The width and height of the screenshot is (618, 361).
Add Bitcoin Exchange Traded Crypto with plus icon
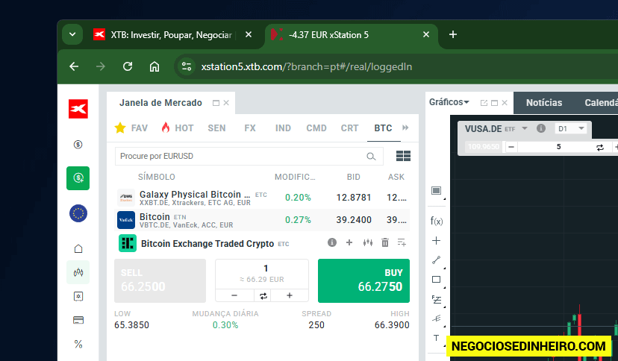coord(349,242)
